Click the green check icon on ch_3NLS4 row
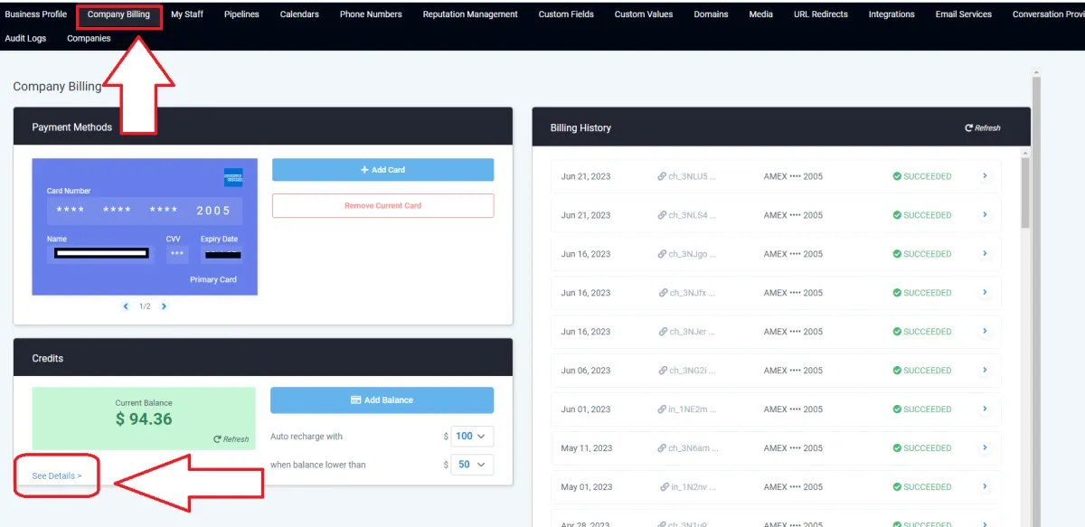Screen dimensions: 1085x527 (897, 215)
